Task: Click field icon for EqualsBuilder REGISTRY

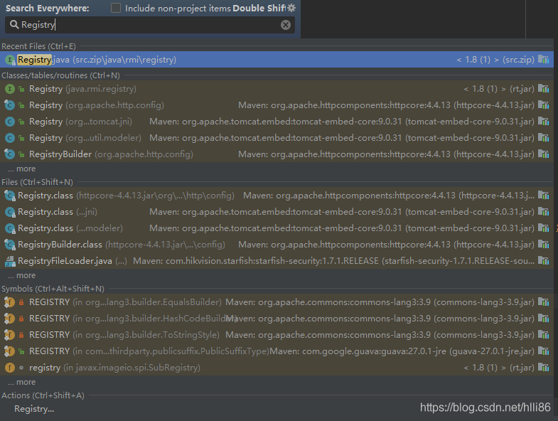Action: [x=9, y=302]
